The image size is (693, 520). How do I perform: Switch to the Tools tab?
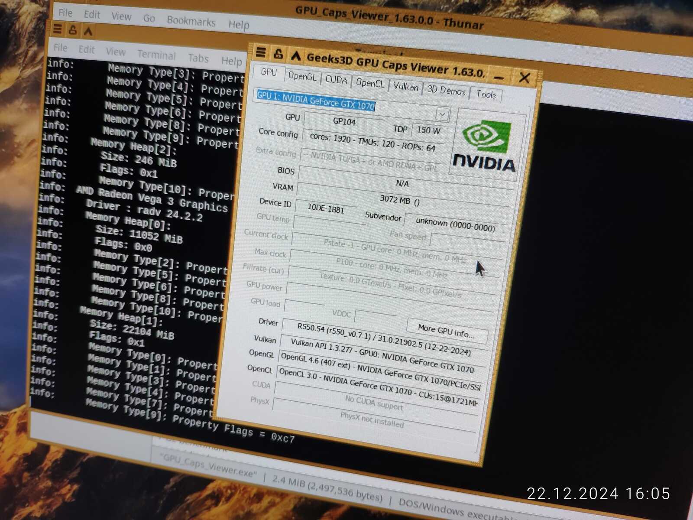pos(486,94)
